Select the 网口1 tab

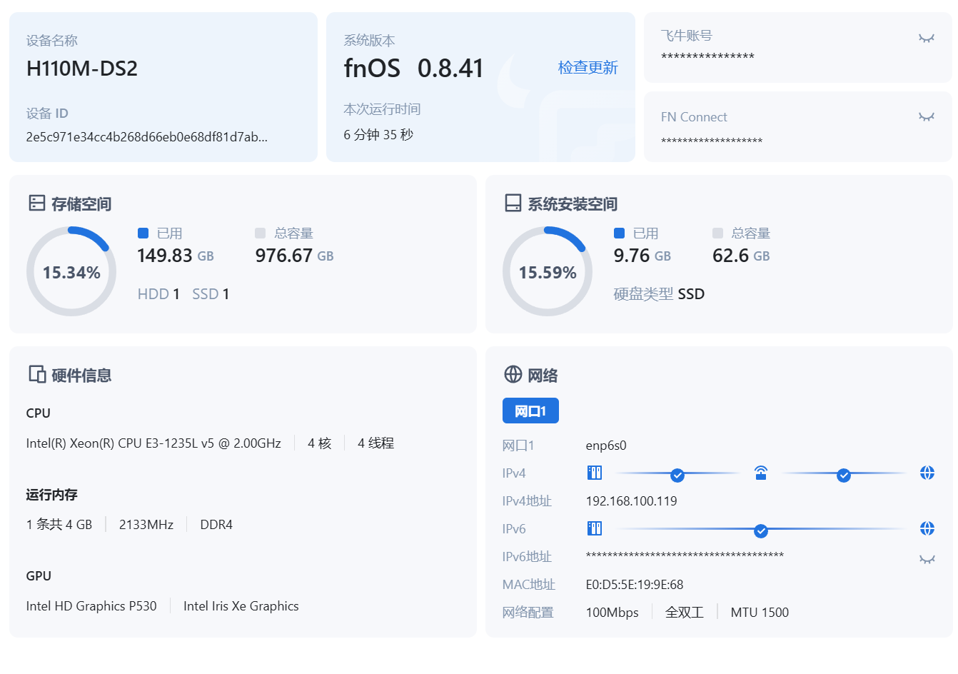pos(530,411)
